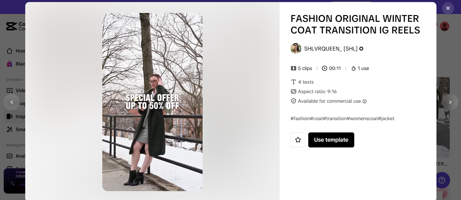
Task: Open the help question mark button
Action: tap(442, 180)
